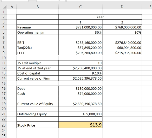Select column A header
Viewport: 152px width, 138px height.
pyautogui.click(x=12, y=7)
